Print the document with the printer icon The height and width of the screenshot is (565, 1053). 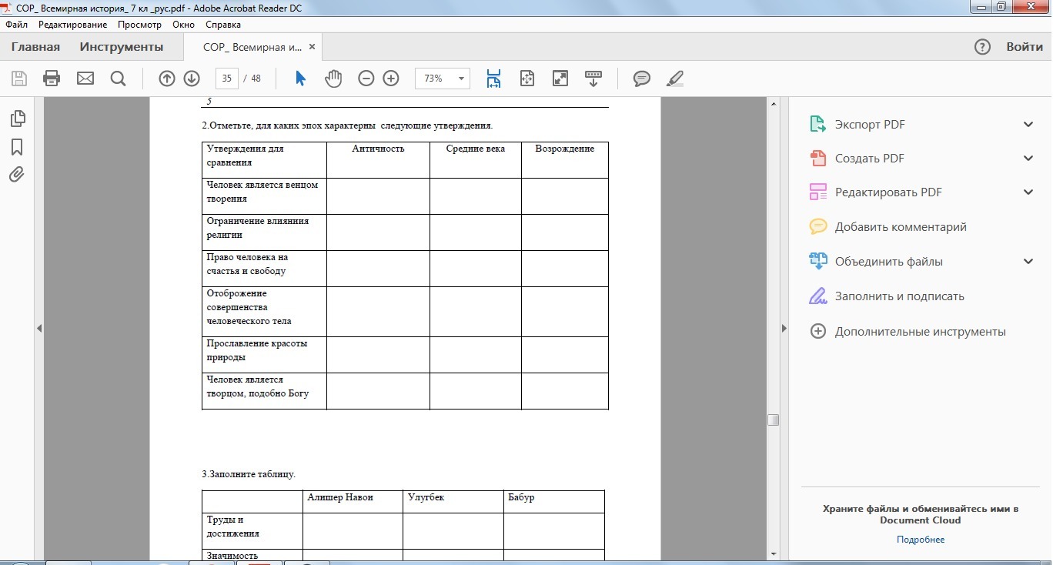coord(52,79)
